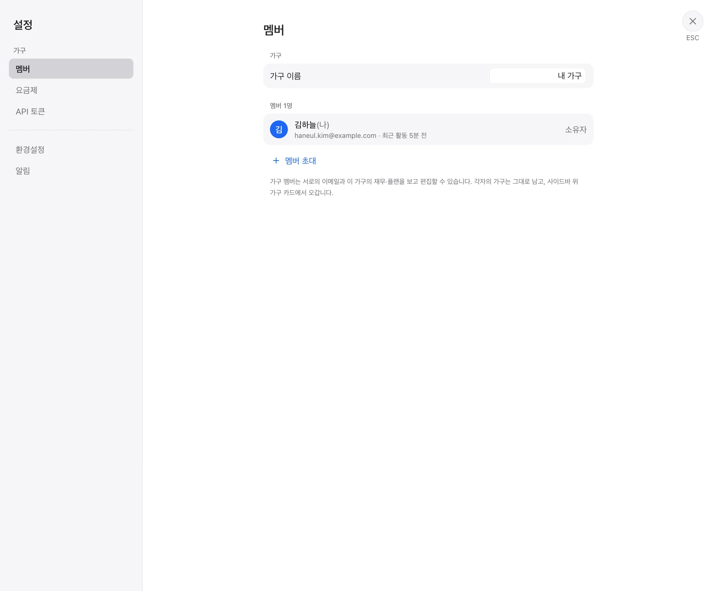This screenshot has height=591, width=714.
Task: Click the email haneul.kim@example.com
Action: coord(335,136)
